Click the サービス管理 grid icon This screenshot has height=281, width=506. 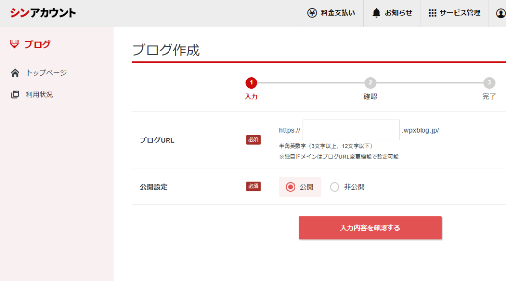click(432, 13)
